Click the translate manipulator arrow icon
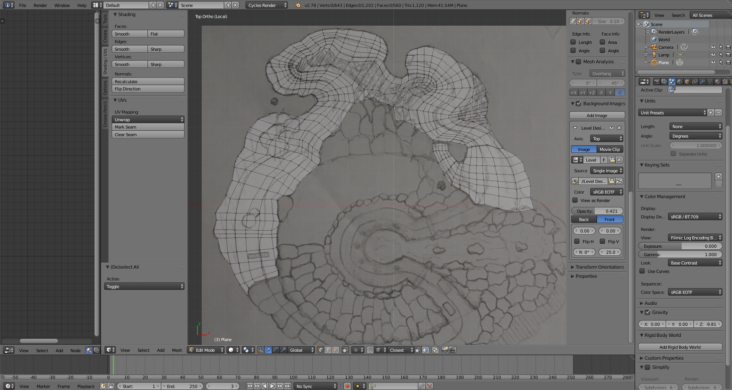Image resolution: width=732 pixels, height=390 pixels. (268, 350)
